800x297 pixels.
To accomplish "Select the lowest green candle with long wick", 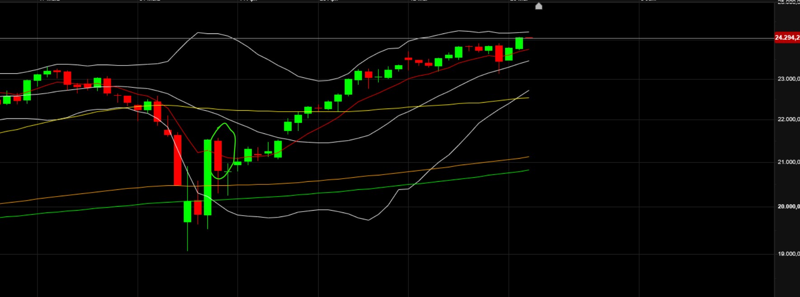I will 187,212.
